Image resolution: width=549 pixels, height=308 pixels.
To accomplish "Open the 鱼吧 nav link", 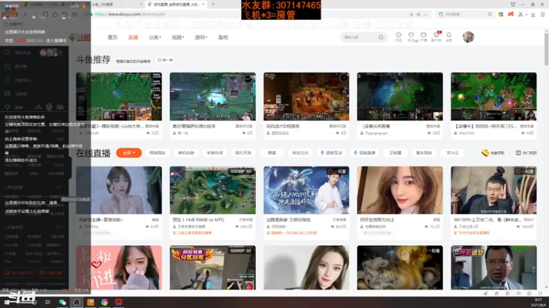I will pyautogui.click(x=223, y=38).
